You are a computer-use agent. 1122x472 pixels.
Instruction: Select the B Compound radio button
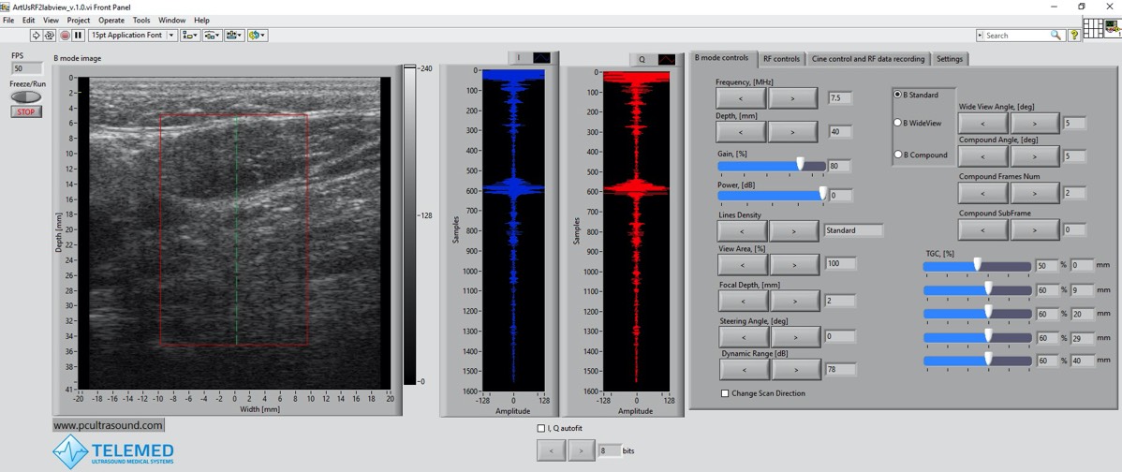coord(897,155)
